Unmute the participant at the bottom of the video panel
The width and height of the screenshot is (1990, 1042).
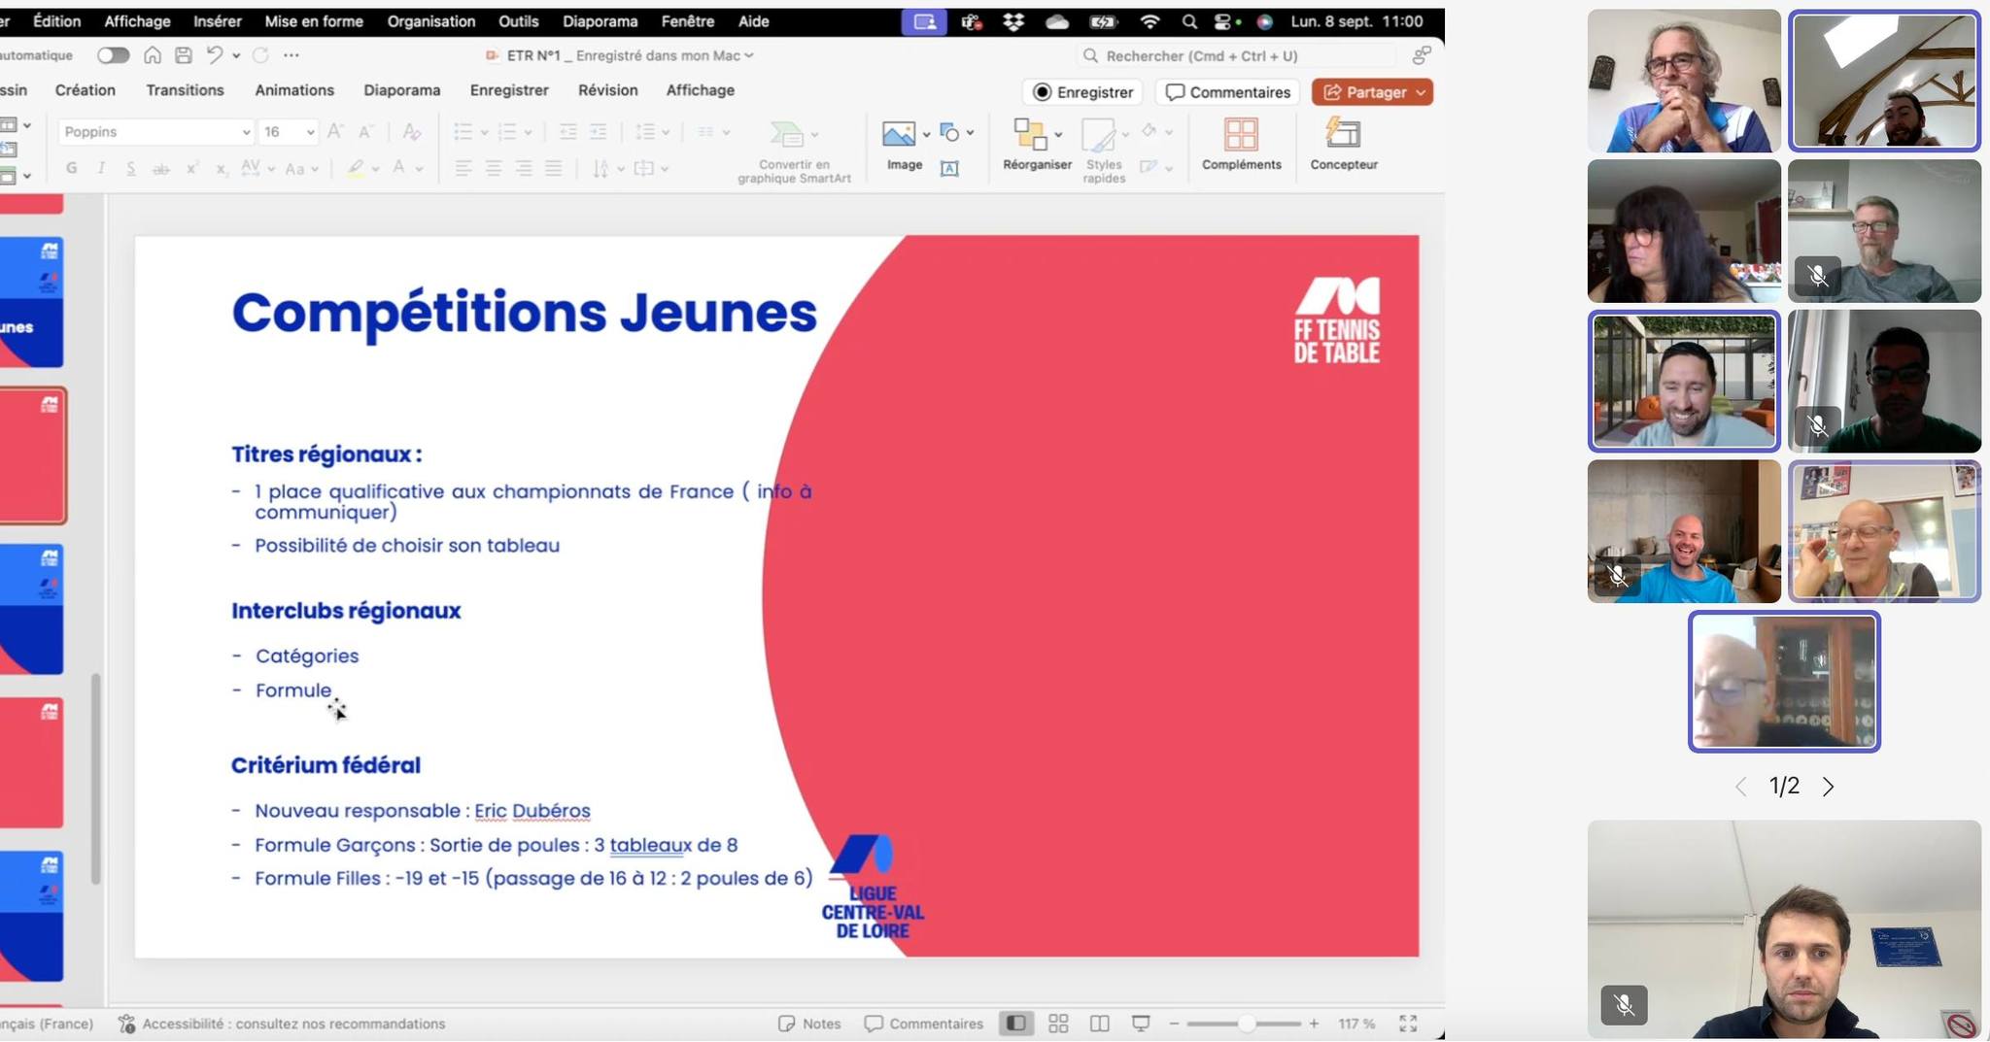pos(1624,1004)
